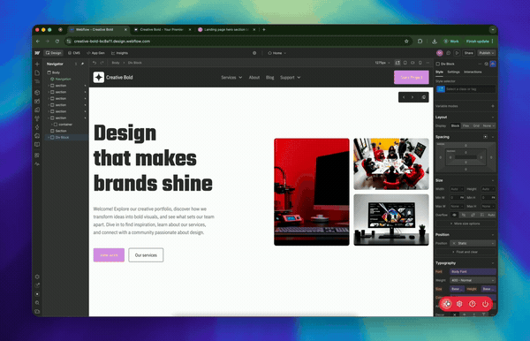Image resolution: width=530 pixels, height=341 pixels.
Task: Open canvas options ellipsis menu
Action: [x=428, y=63]
